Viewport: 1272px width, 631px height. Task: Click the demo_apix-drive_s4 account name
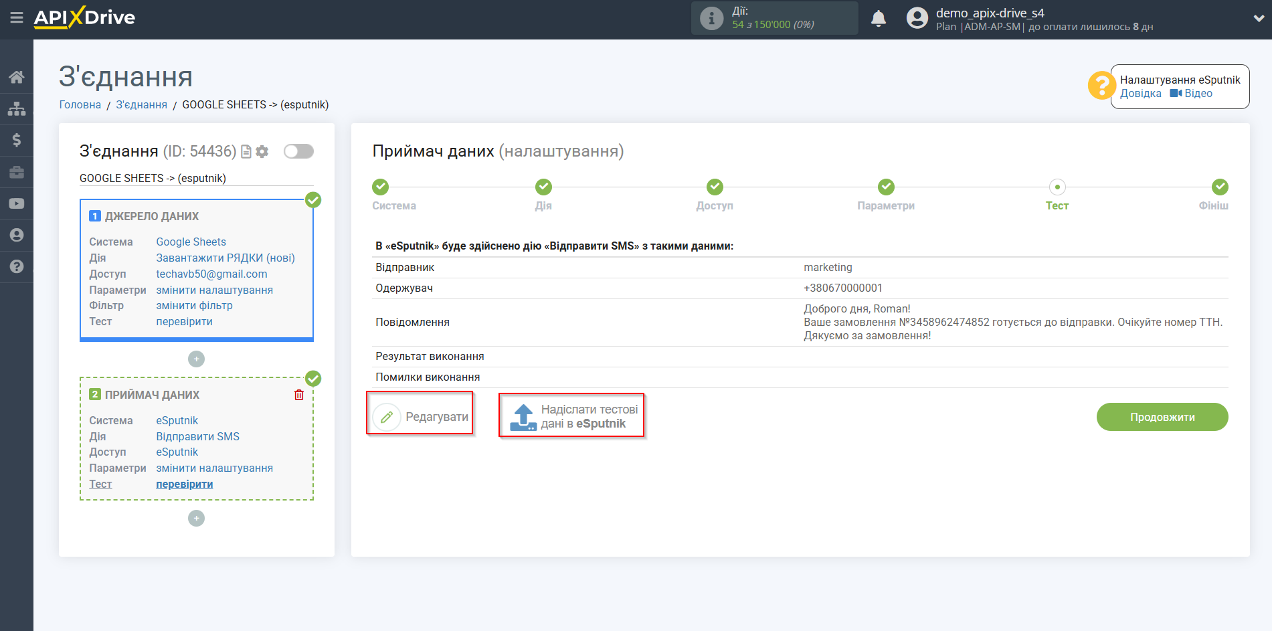(x=990, y=13)
